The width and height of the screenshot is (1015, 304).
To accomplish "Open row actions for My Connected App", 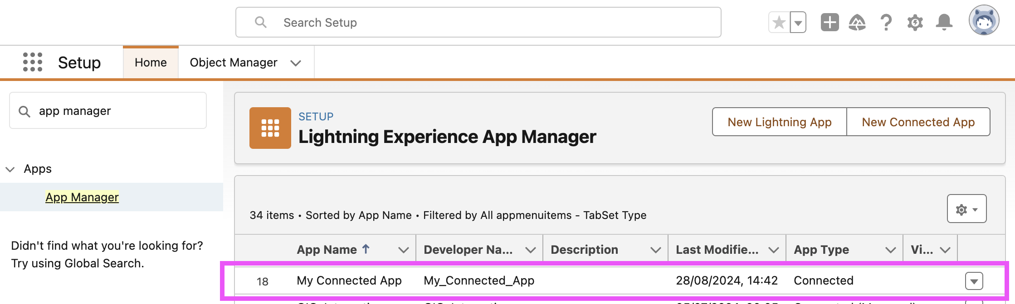I will pyautogui.click(x=974, y=281).
